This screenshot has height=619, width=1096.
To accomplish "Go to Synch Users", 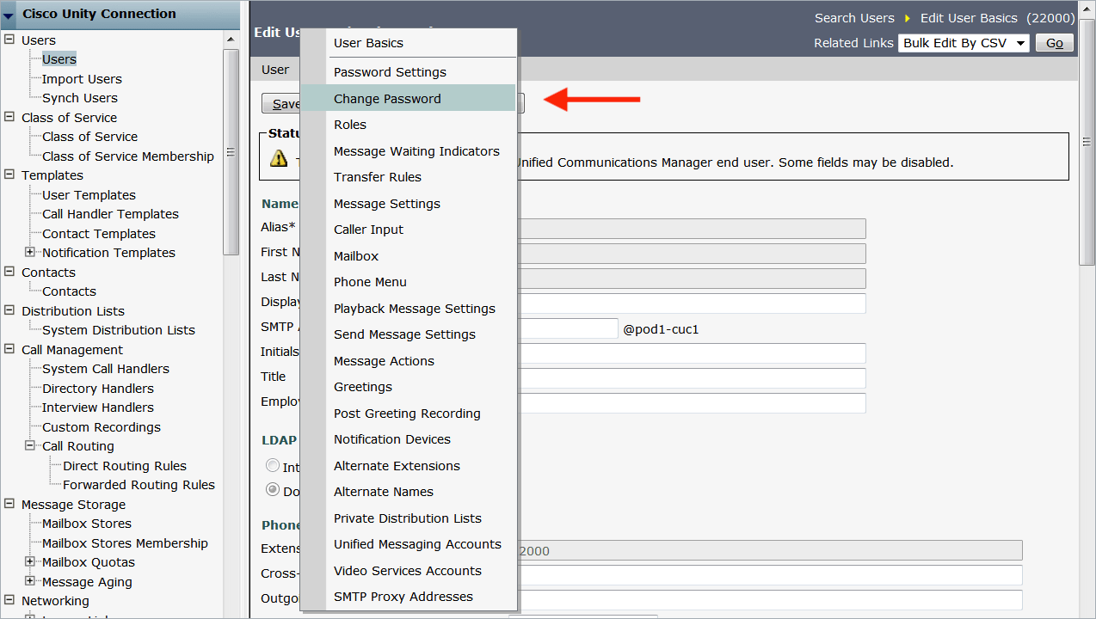I will coord(80,98).
